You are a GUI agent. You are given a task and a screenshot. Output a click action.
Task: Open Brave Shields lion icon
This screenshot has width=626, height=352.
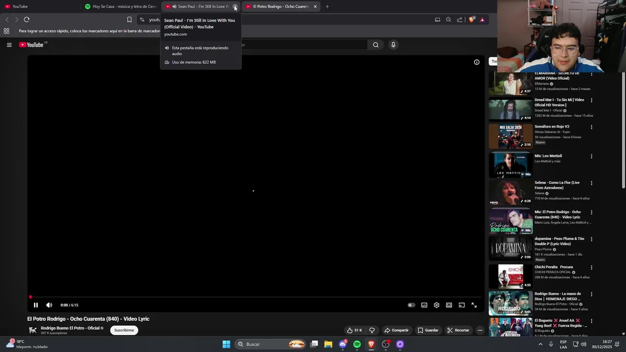point(471,20)
